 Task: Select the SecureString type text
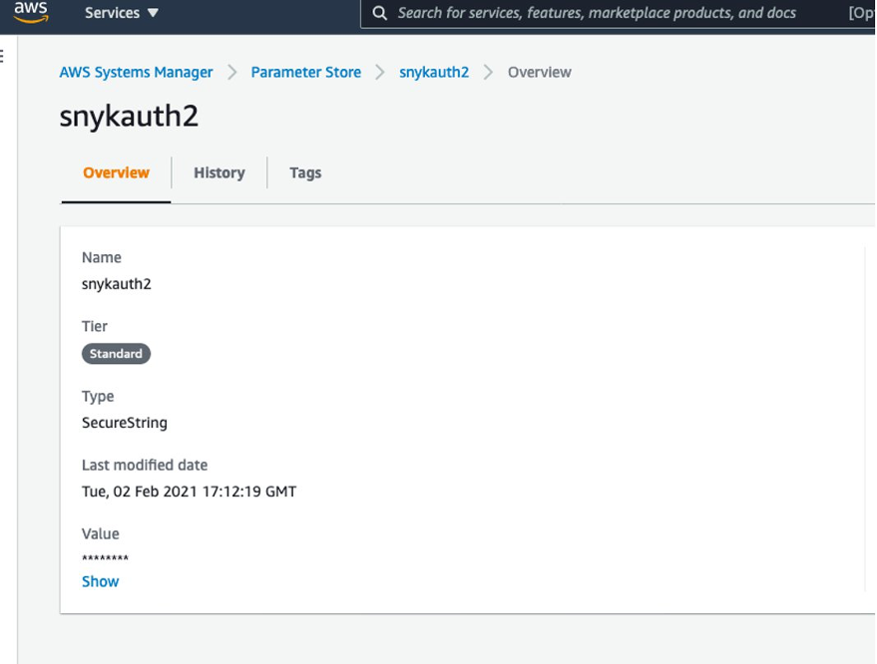click(x=124, y=423)
